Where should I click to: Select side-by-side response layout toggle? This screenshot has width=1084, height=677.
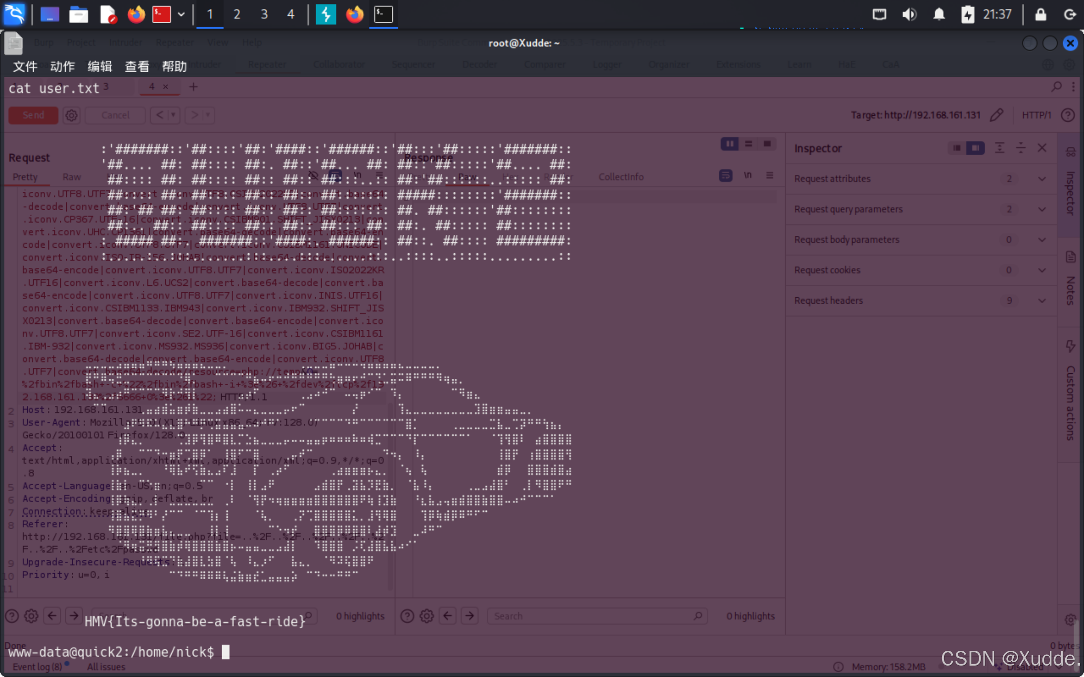point(729,144)
